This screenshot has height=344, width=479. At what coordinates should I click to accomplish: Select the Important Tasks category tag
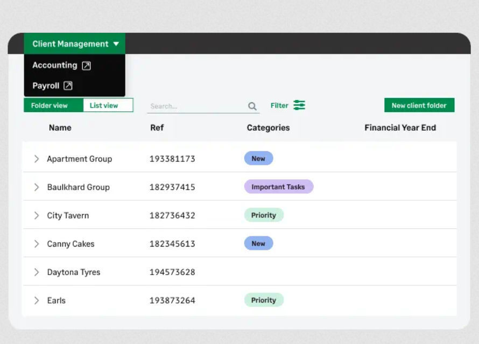click(x=279, y=186)
